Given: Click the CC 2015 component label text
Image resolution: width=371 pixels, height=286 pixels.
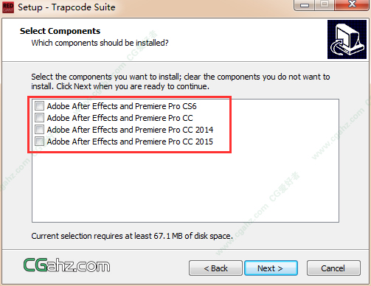Looking at the screenshot, I should (130, 142).
